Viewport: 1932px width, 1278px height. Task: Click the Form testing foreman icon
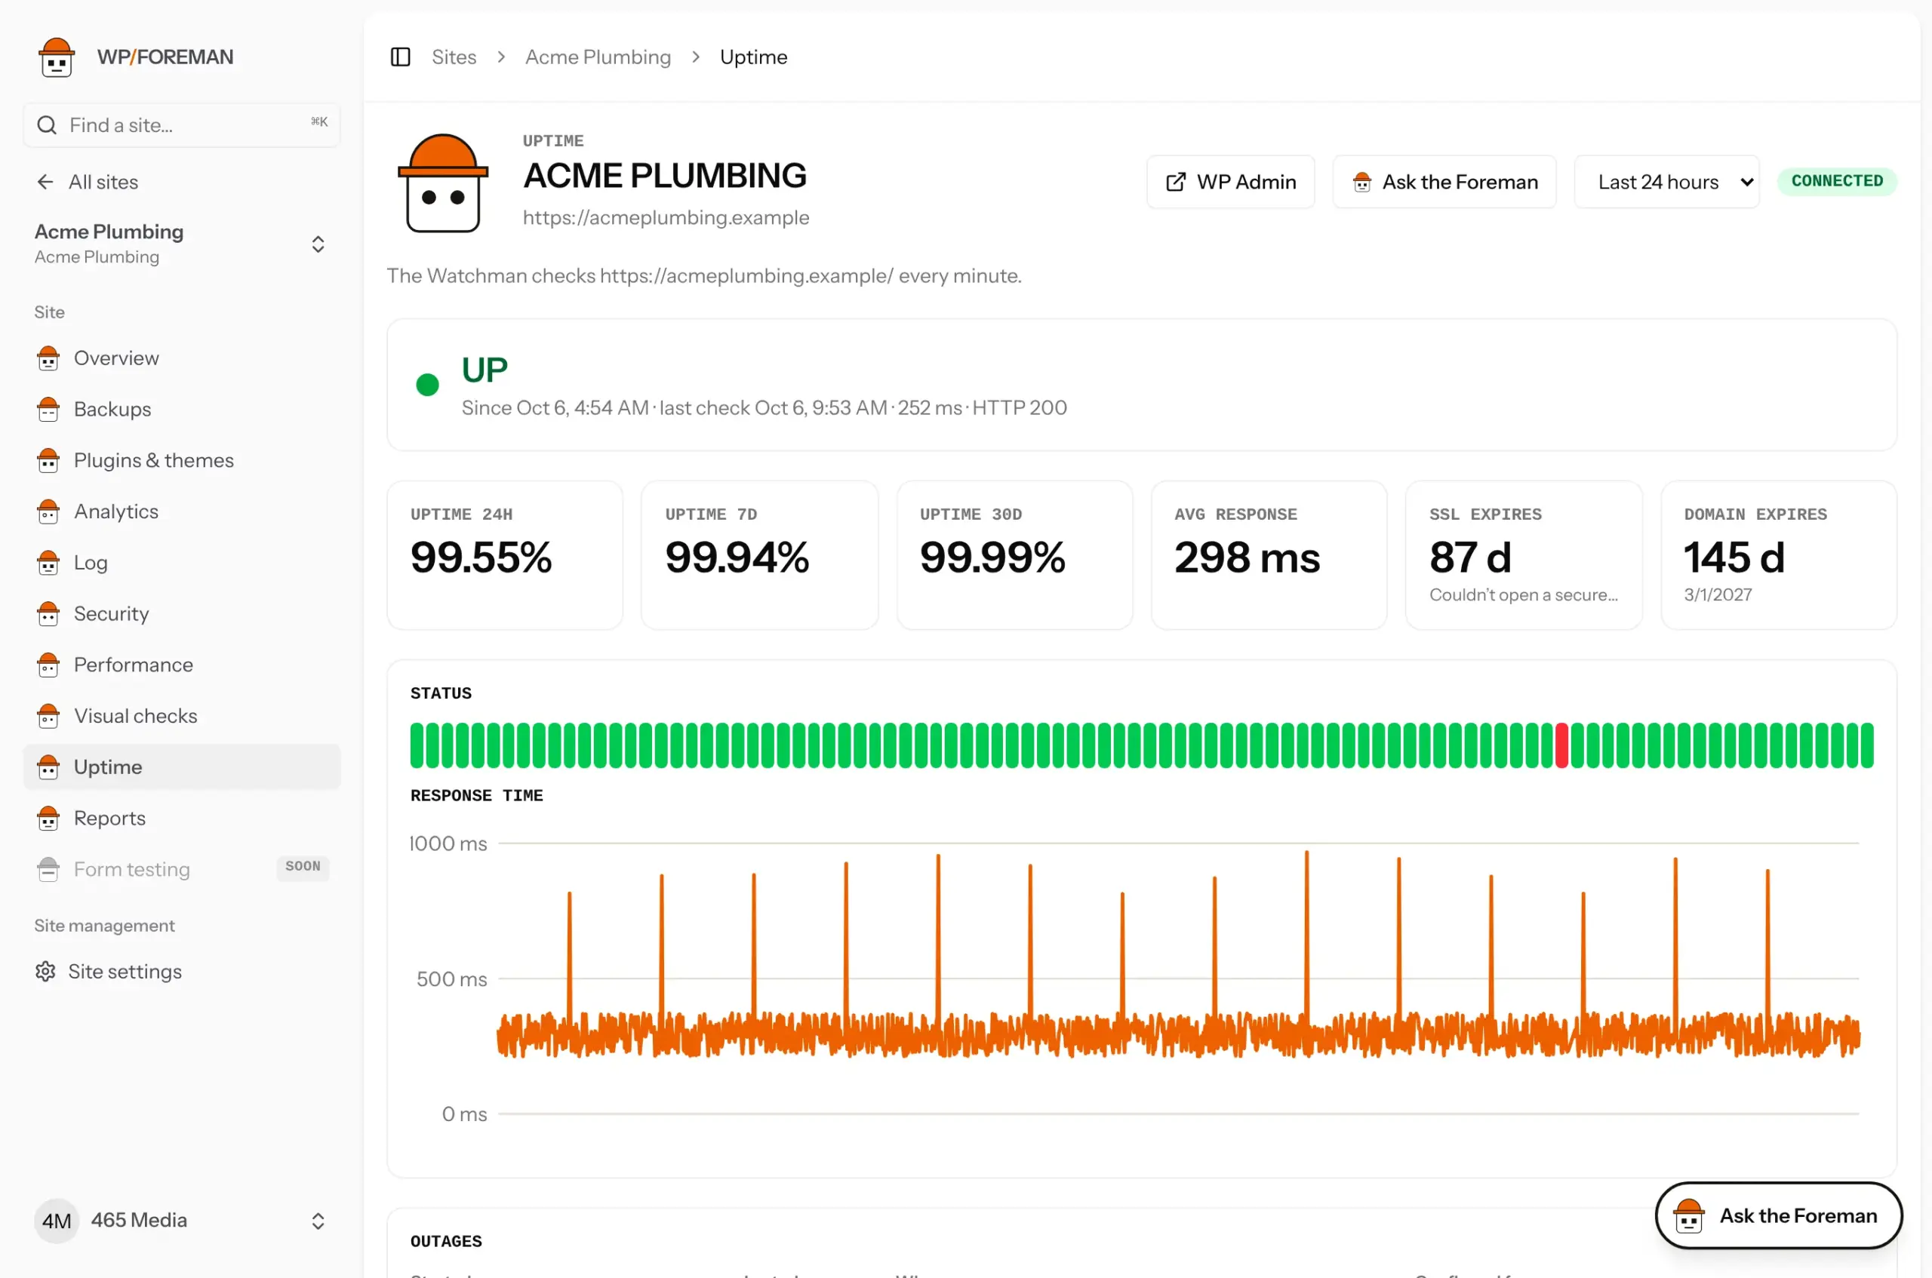click(48, 870)
